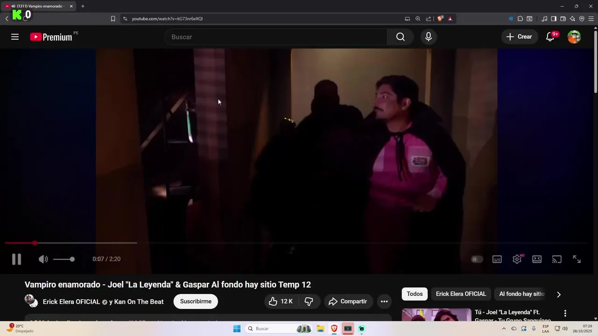
Task: Open the browser main hamburger menu
Action: pos(591,19)
